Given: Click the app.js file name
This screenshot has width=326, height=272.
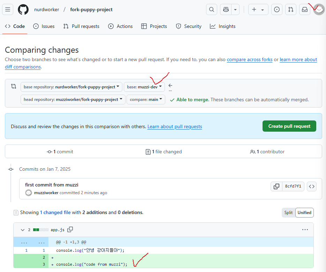Looking at the screenshot, I should pyautogui.click(x=58, y=230).
